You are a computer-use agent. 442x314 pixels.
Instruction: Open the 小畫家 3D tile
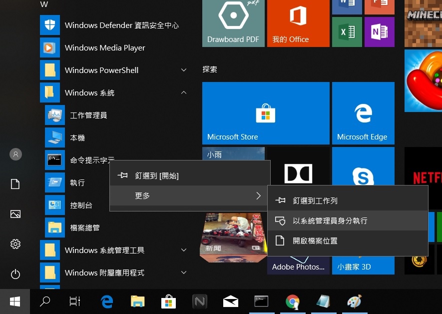pyautogui.click(x=363, y=265)
